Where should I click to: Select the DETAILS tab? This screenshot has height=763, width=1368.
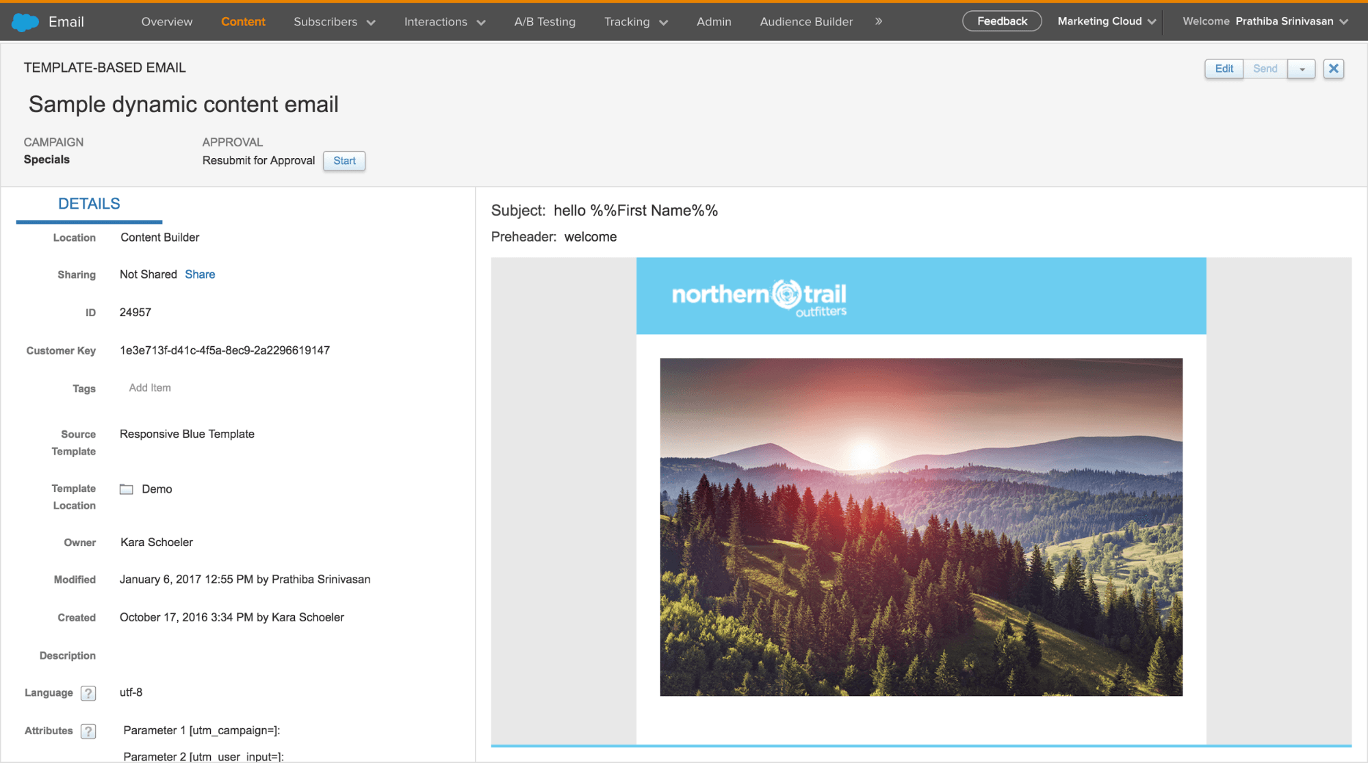point(89,204)
